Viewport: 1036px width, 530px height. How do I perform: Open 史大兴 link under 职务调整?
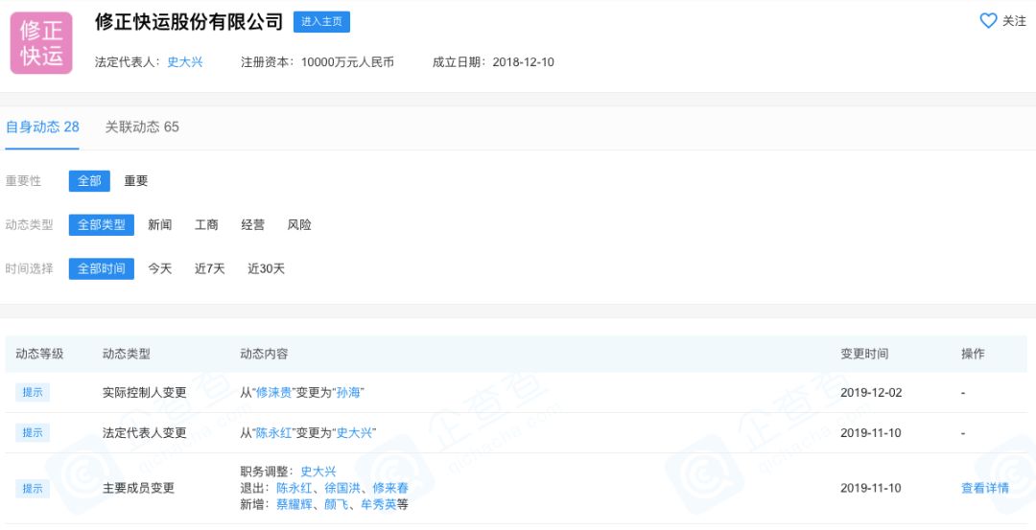(x=318, y=472)
